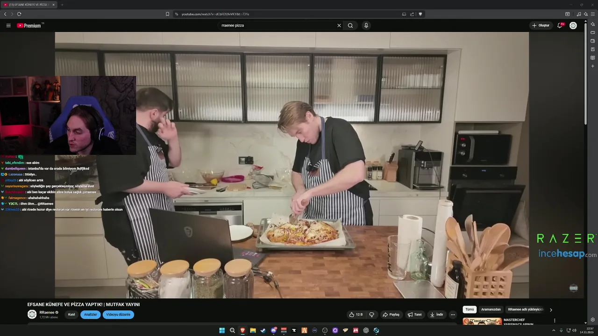Like the video (12 B)
The image size is (598, 336).
click(x=356, y=315)
